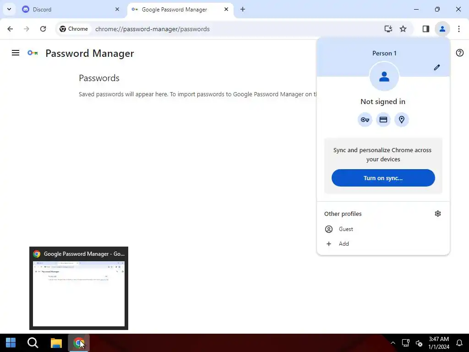
Task: Open payment methods card icon
Action: 383,120
